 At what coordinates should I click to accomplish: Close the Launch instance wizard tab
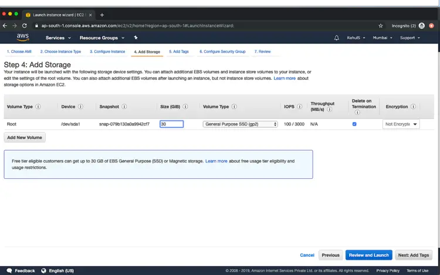point(90,15)
